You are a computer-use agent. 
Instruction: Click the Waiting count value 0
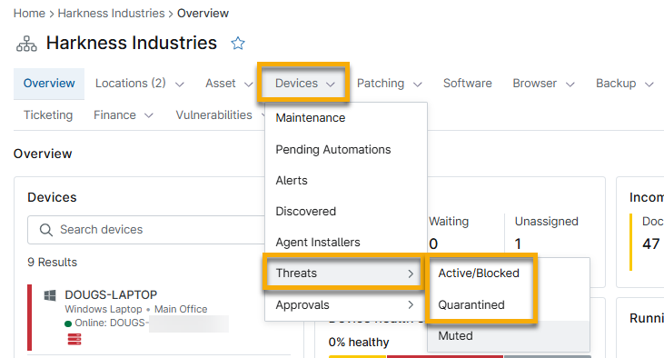click(433, 244)
